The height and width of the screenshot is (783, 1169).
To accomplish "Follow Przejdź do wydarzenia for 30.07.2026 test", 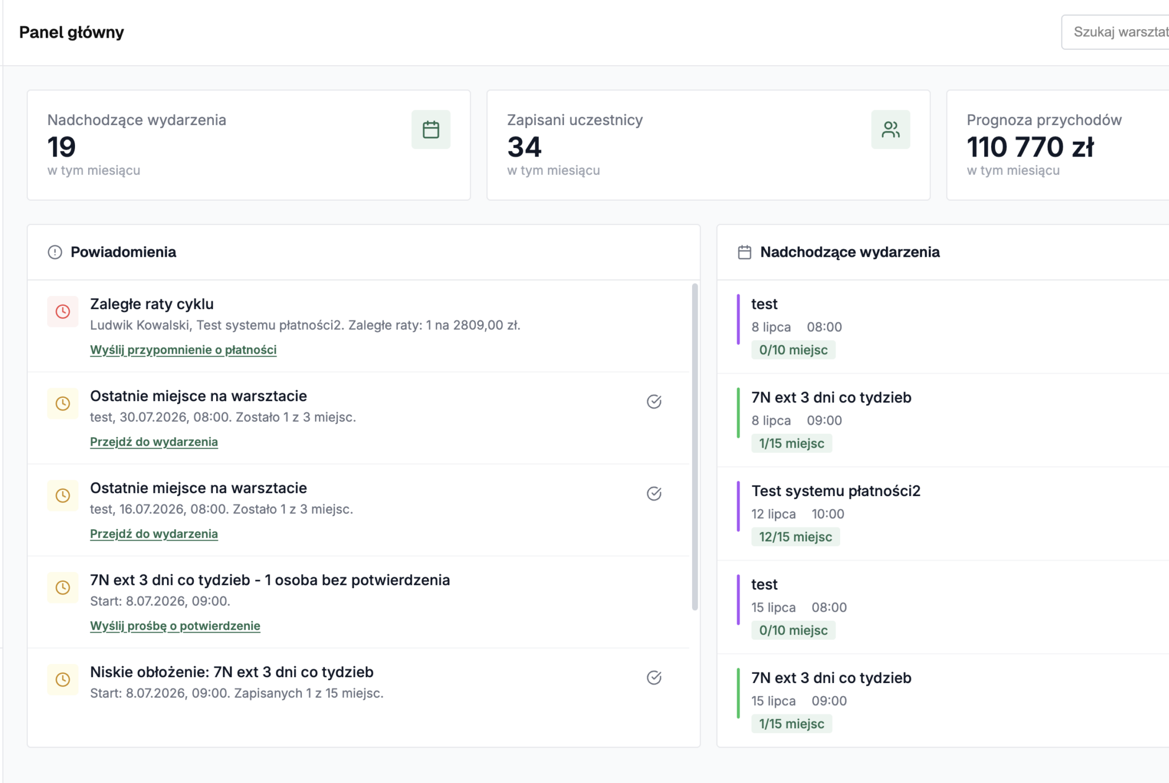I will [x=154, y=442].
